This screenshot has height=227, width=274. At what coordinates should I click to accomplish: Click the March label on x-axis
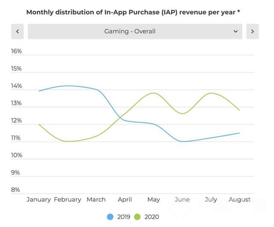click(x=96, y=200)
